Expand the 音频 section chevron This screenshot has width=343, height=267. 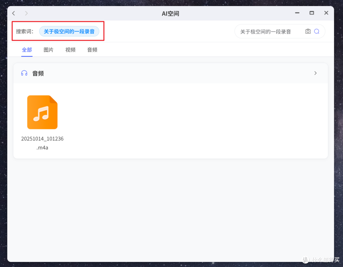[x=315, y=73]
